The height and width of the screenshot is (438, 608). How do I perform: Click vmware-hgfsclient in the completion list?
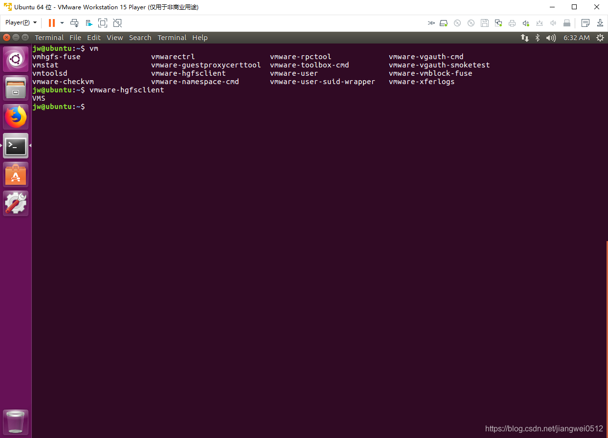click(188, 73)
